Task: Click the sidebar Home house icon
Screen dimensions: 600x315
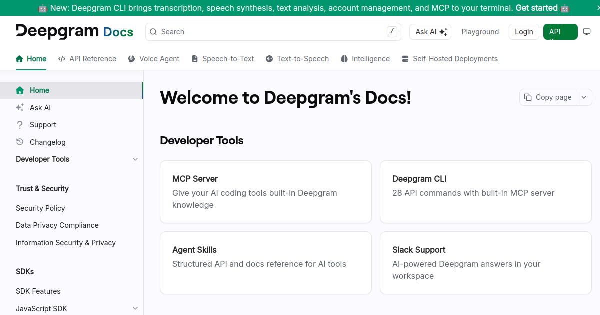Action: [20, 90]
